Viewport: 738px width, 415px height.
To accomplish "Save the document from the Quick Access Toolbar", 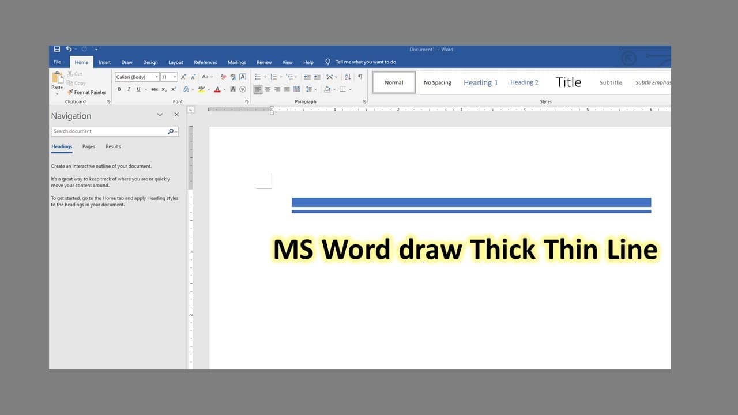I will (x=57, y=49).
